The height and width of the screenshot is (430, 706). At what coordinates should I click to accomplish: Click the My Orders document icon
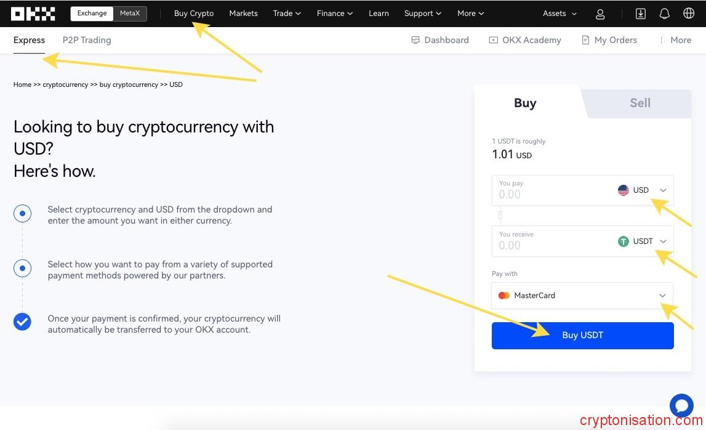584,39
